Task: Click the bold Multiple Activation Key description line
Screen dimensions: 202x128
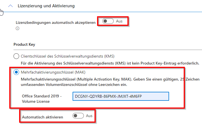Action: tap(110, 79)
